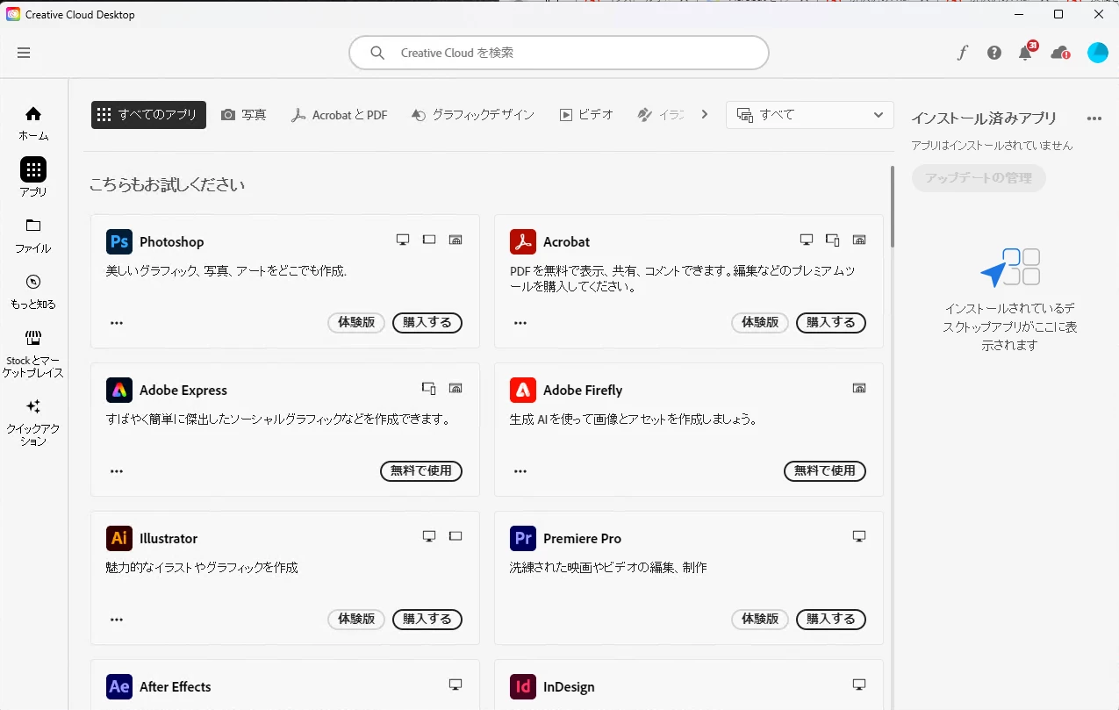Click the Creative Cloud search field
This screenshot has width=1119, height=710.
[559, 53]
